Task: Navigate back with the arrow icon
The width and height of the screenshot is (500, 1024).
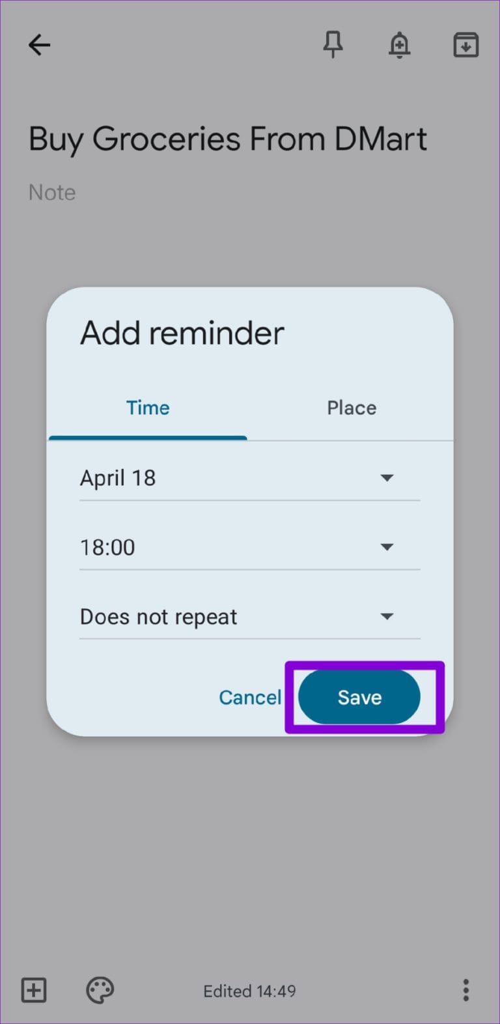Action: pos(39,44)
